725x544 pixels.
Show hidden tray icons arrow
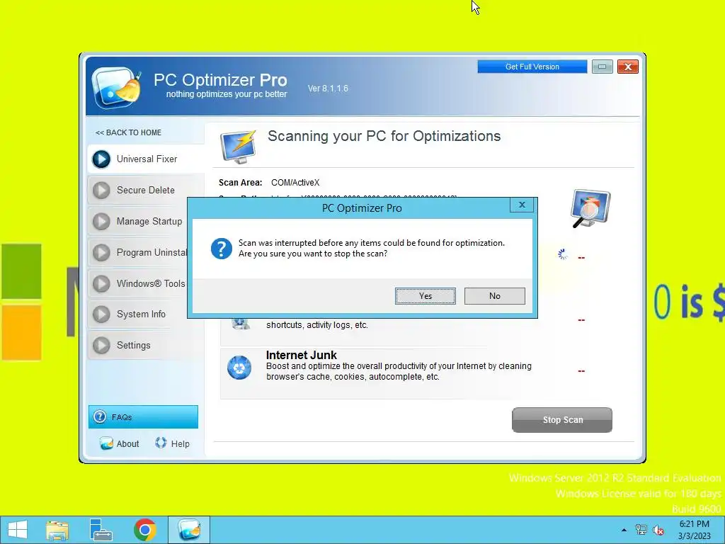pyautogui.click(x=624, y=530)
